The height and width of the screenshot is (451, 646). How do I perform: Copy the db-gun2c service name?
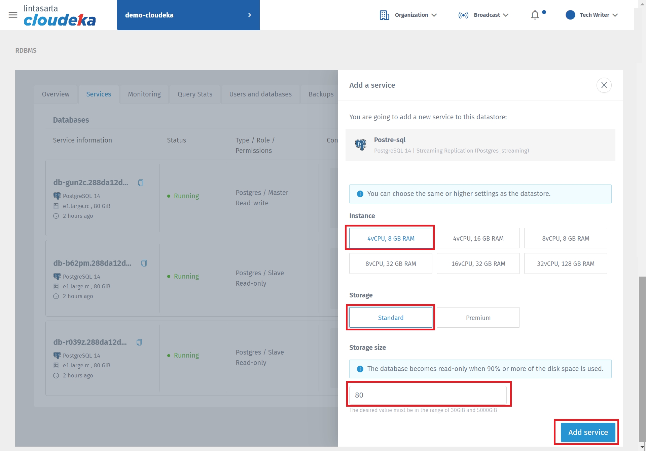pyautogui.click(x=141, y=182)
